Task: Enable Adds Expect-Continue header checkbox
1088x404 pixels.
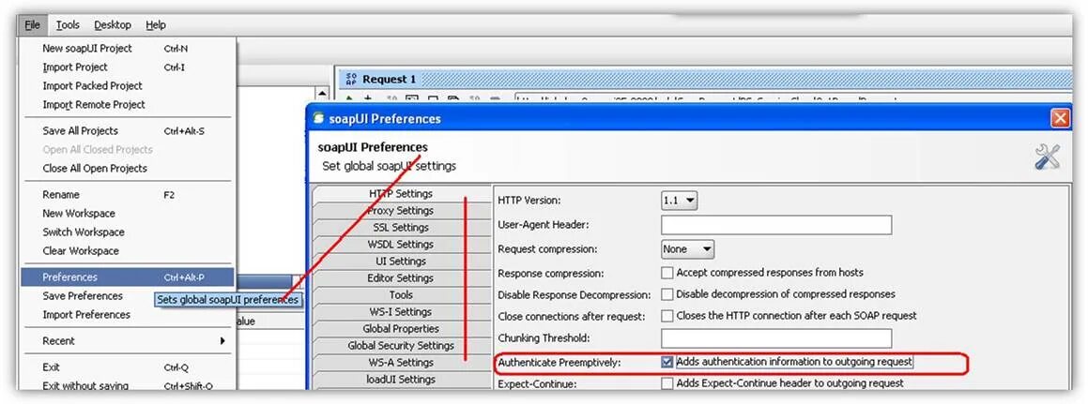Action: (667, 383)
